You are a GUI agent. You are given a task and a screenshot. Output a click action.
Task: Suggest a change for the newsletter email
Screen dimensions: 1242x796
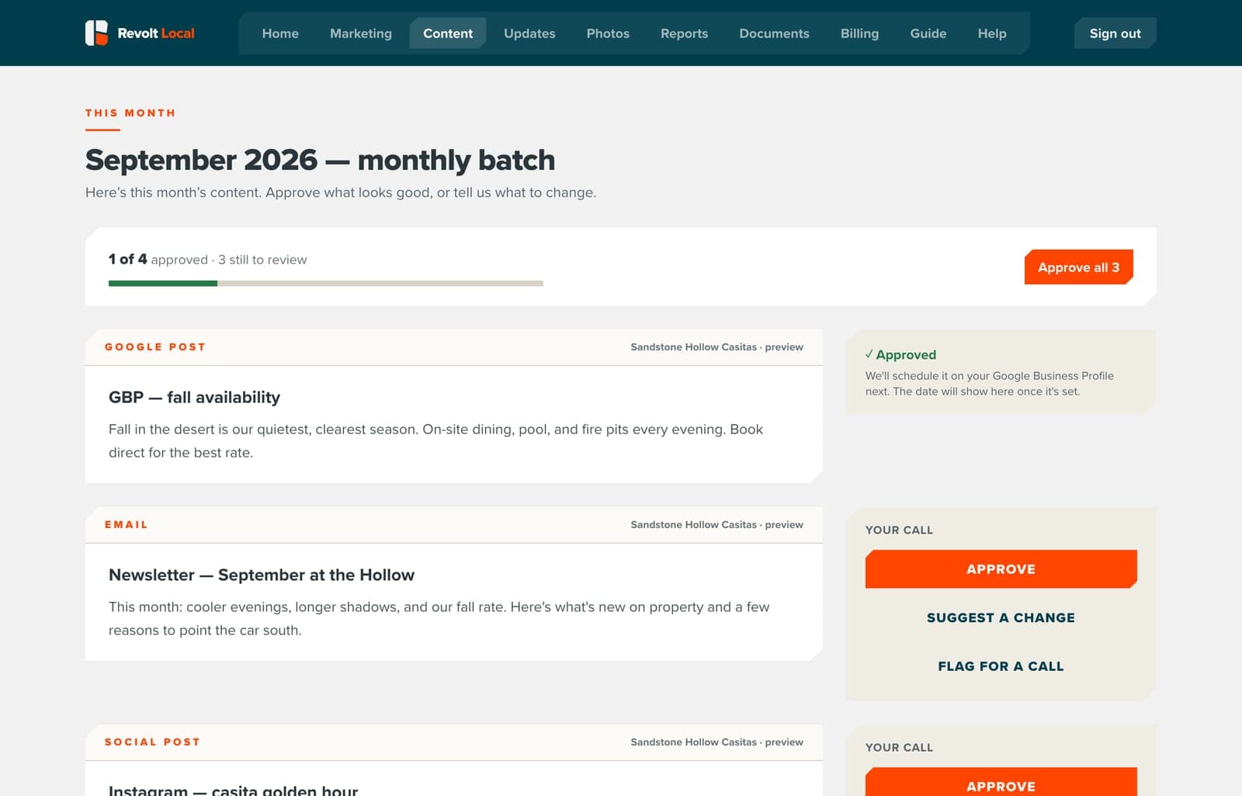coord(1001,617)
